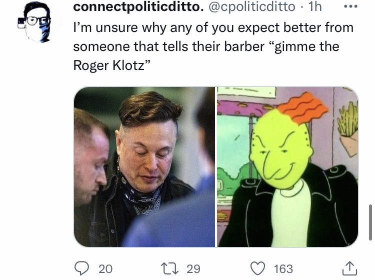Open replies with the speech bubble icon

coord(81,268)
